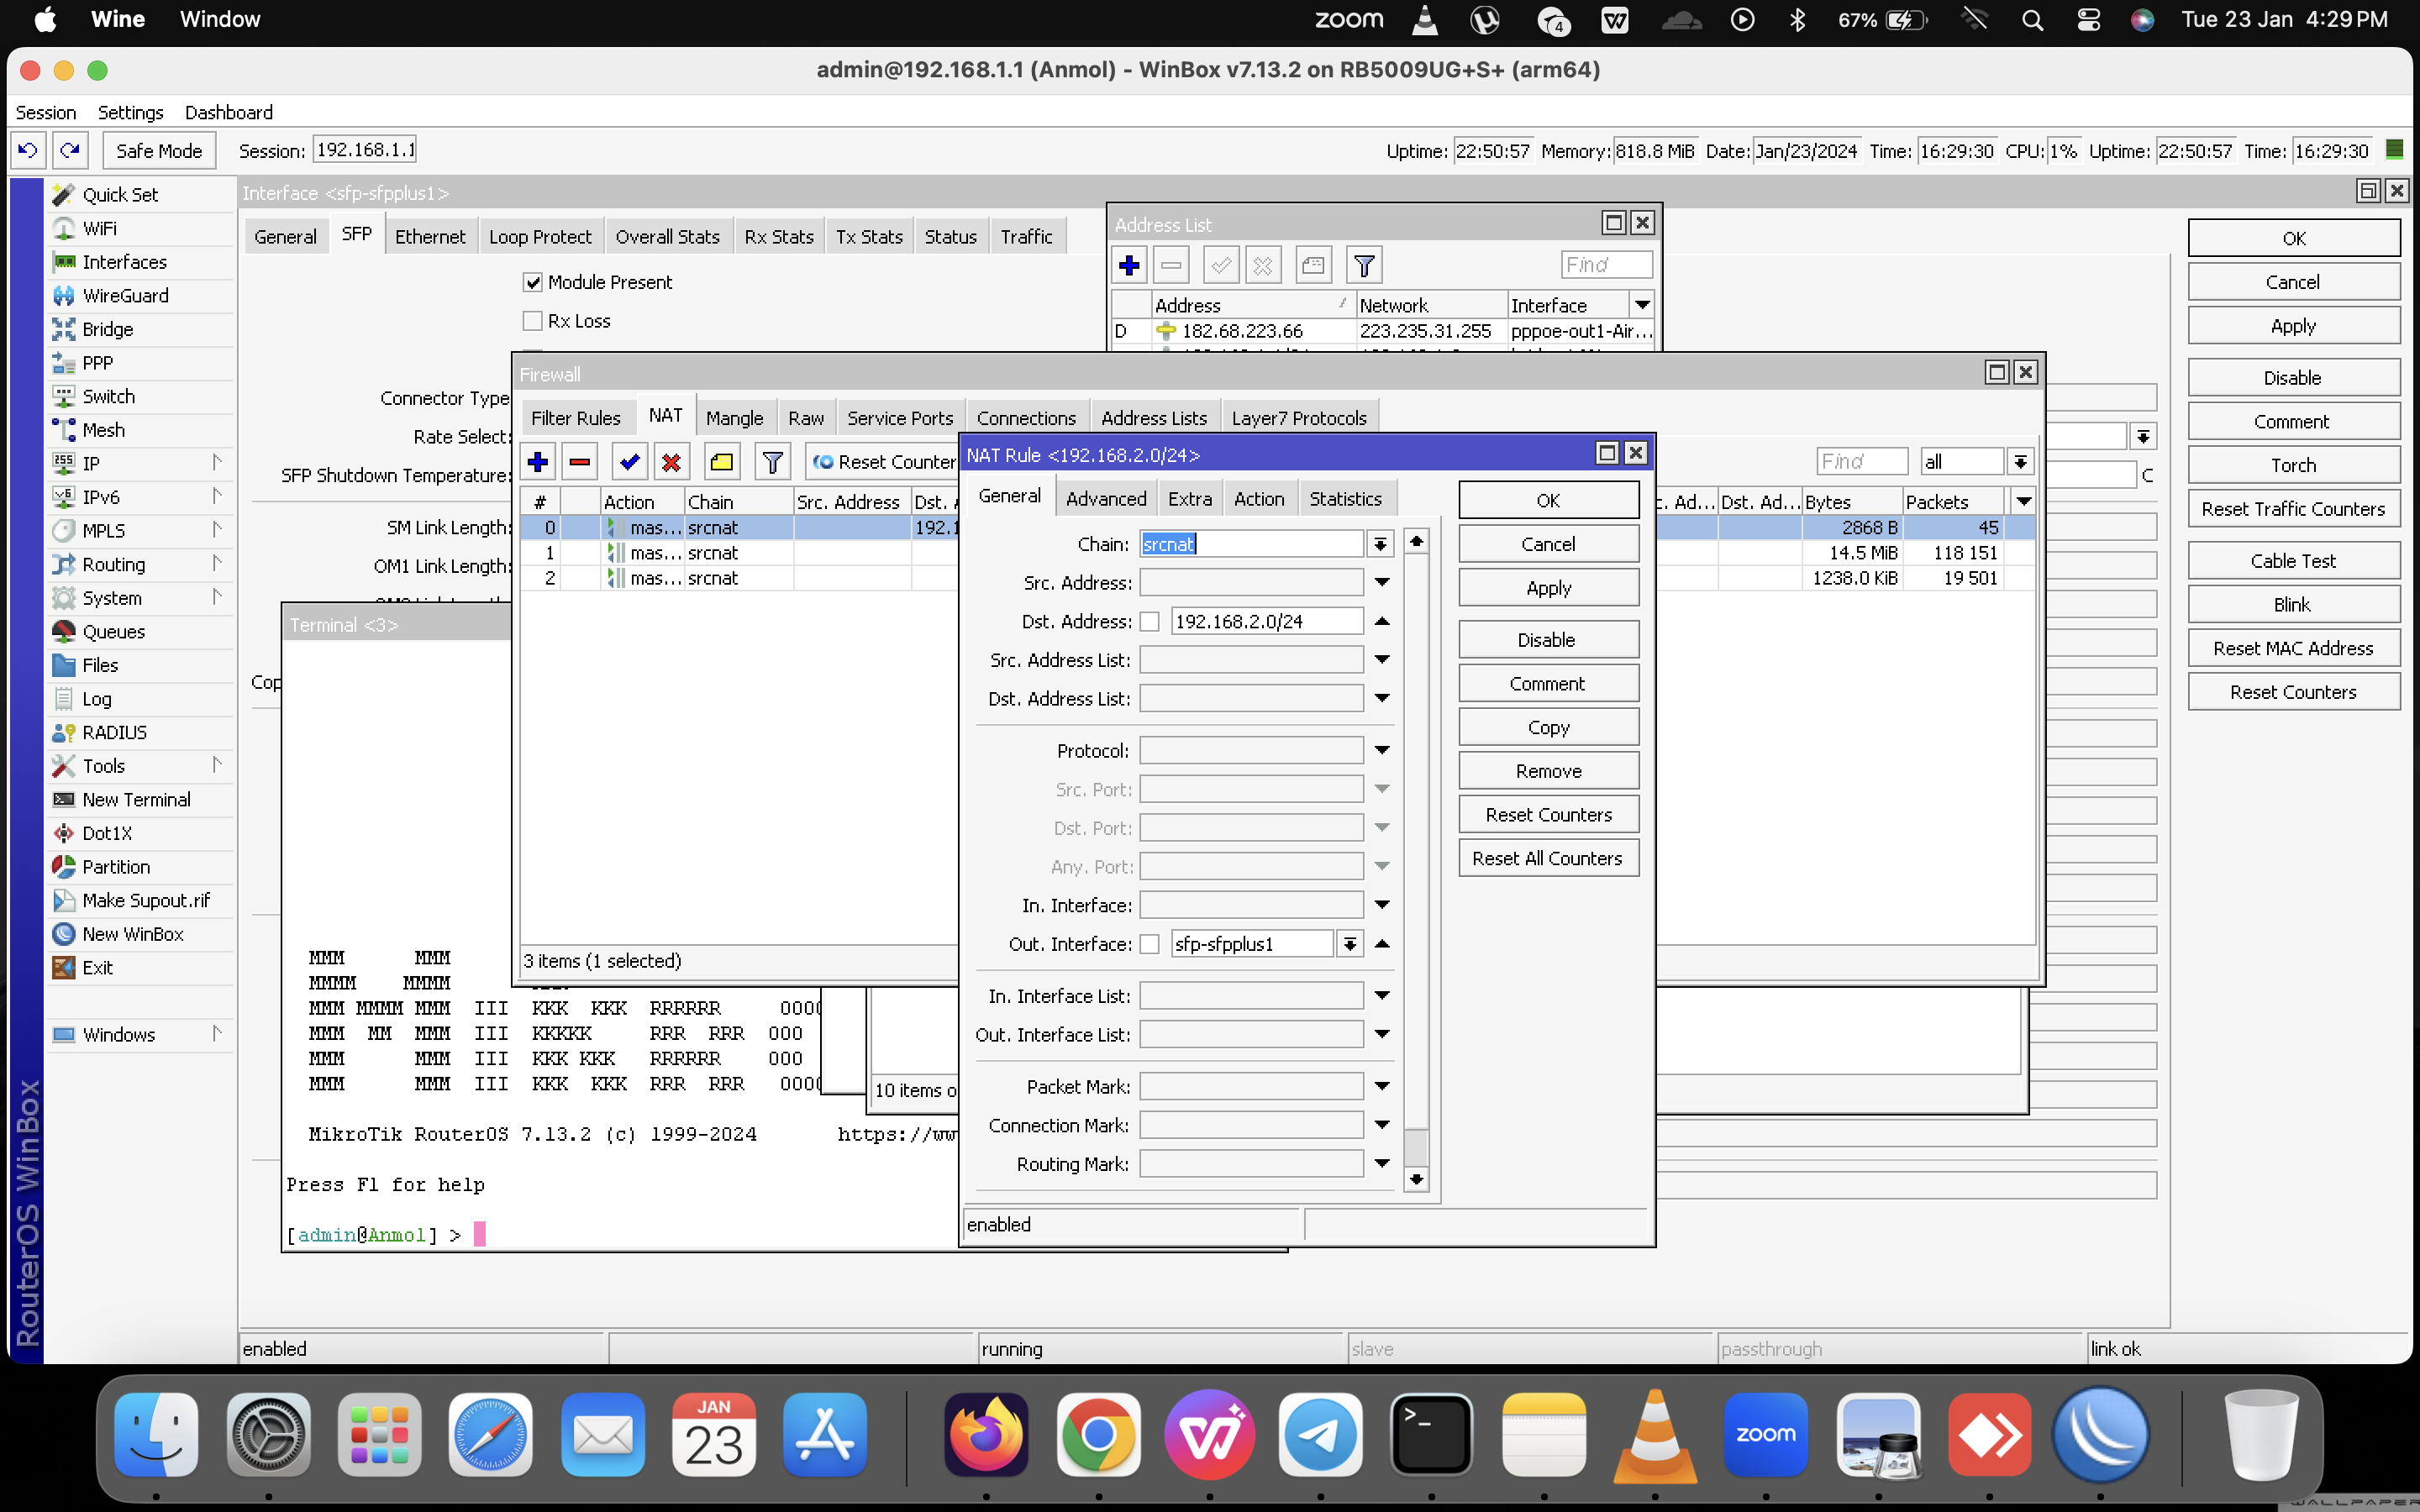Toggle the Dst. Address invert checkbox
The image size is (2420, 1512).
click(x=1150, y=622)
